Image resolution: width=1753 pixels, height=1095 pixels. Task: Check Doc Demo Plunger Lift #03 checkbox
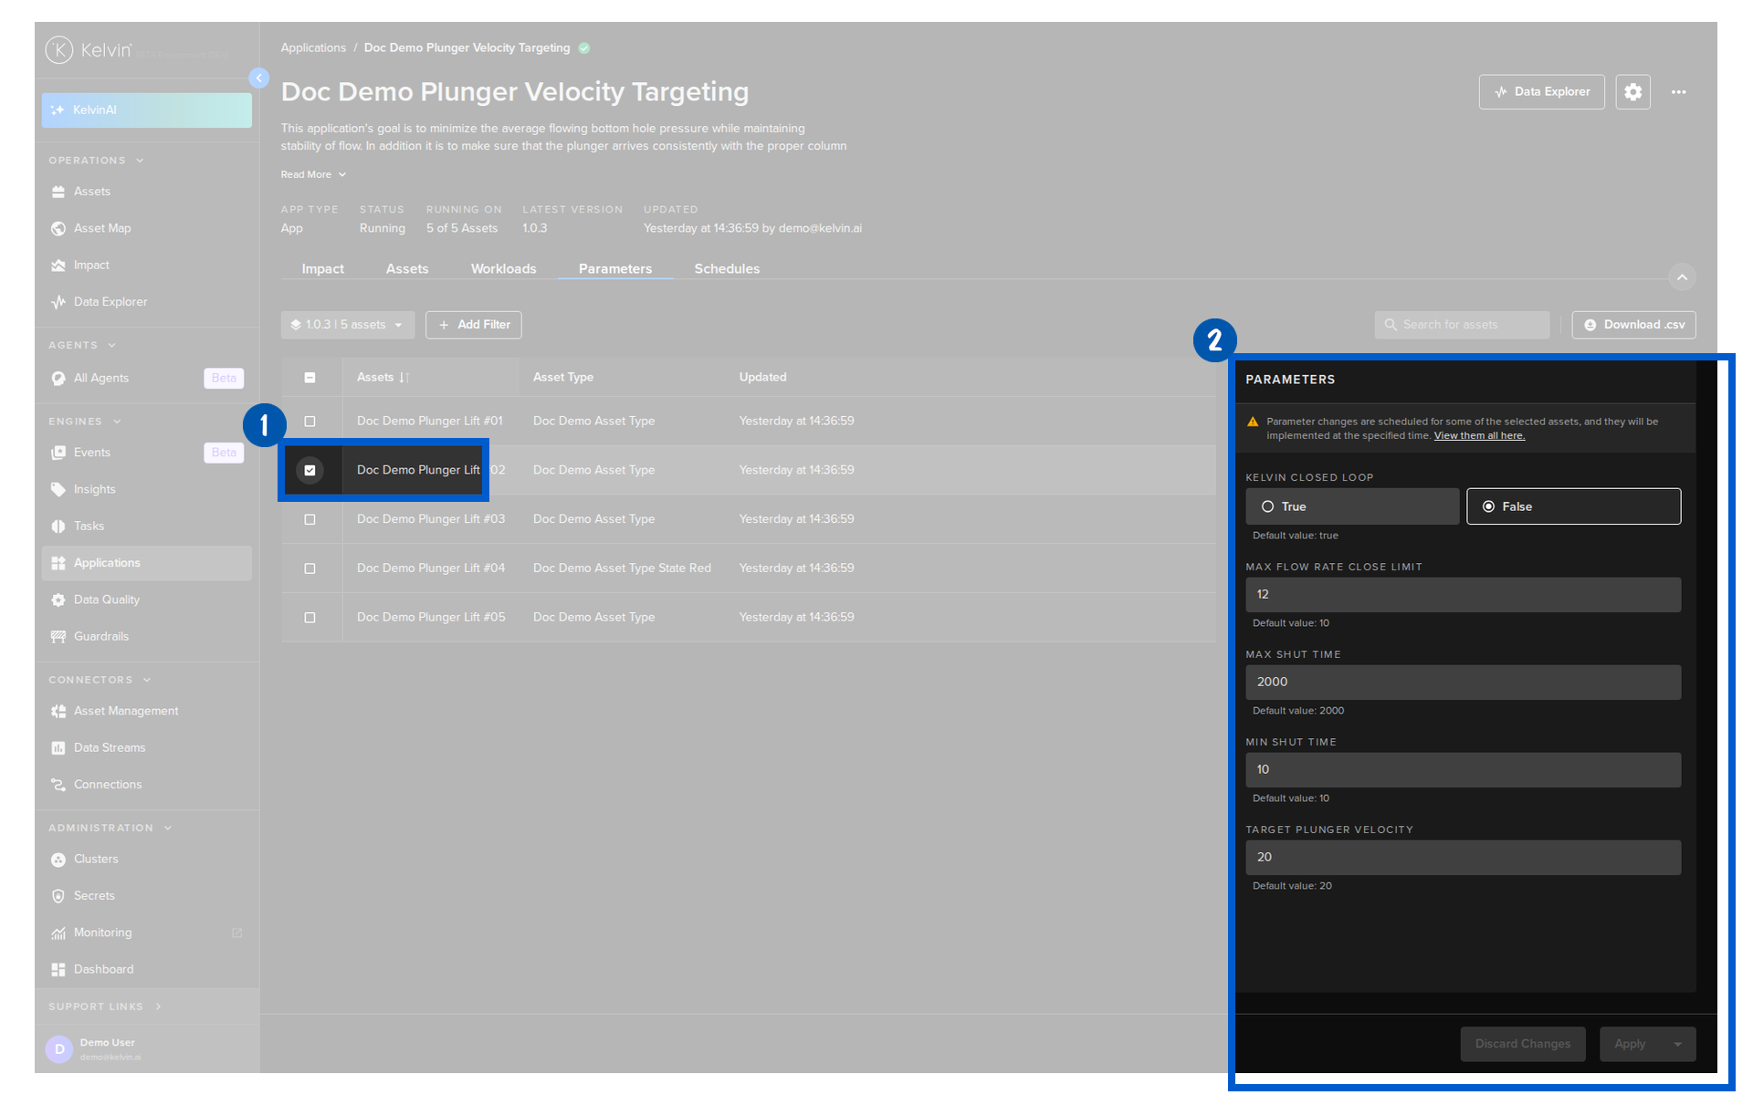coord(310,520)
